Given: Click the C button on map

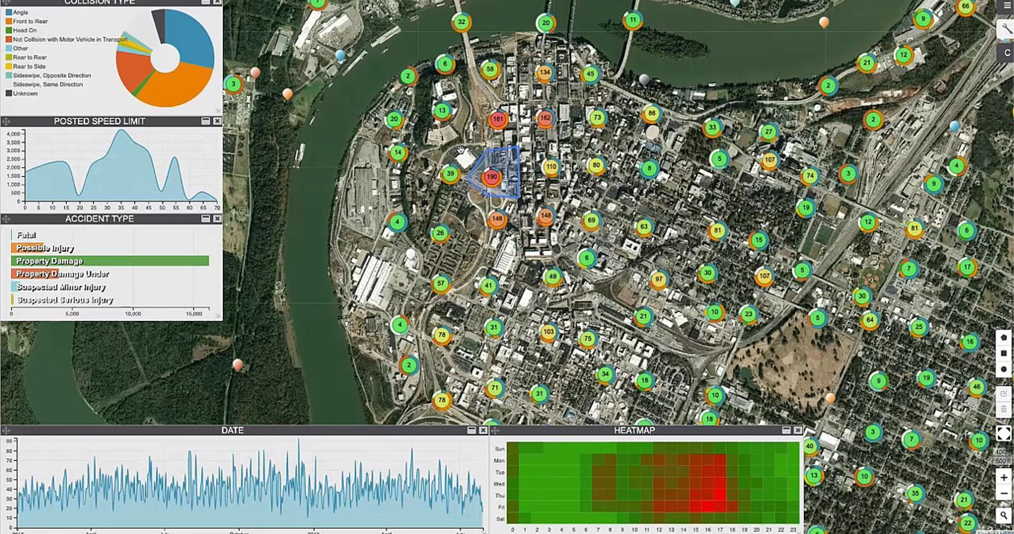Looking at the screenshot, I should (x=1006, y=53).
